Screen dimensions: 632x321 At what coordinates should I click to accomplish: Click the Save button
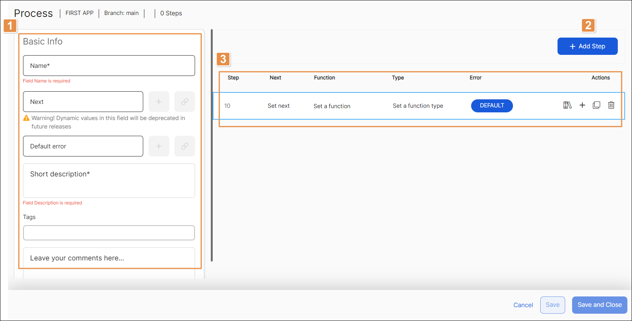click(553, 305)
